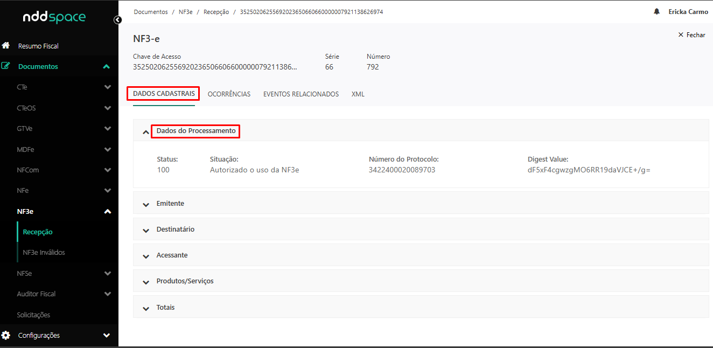Close the NF3-e details with Fechar
This screenshot has width=713, height=348.
click(x=691, y=35)
